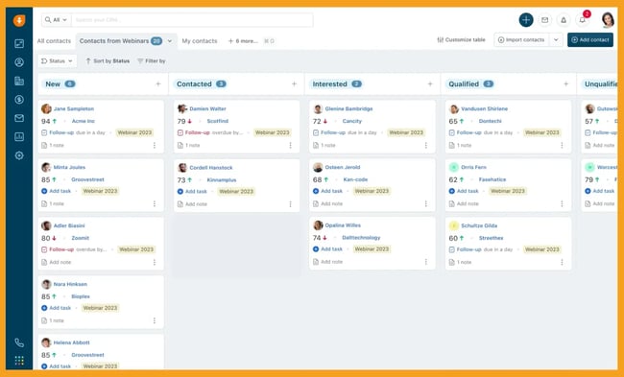Toggle overdue follow-up checkbox on Adler Biasini card
The height and width of the screenshot is (377, 624).
[44, 249]
